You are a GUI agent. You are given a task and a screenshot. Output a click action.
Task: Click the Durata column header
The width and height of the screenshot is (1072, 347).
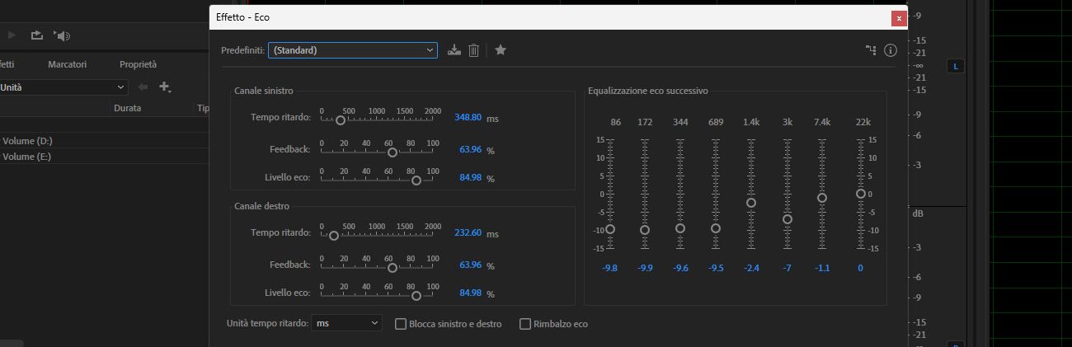coord(127,108)
